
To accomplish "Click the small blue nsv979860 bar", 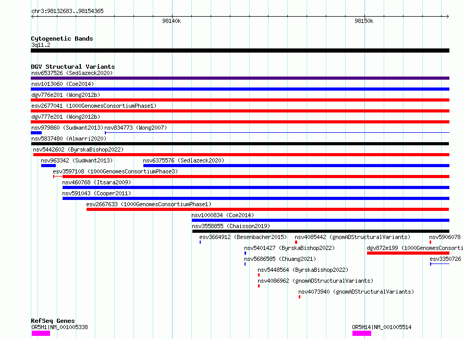I will pos(36,133).
